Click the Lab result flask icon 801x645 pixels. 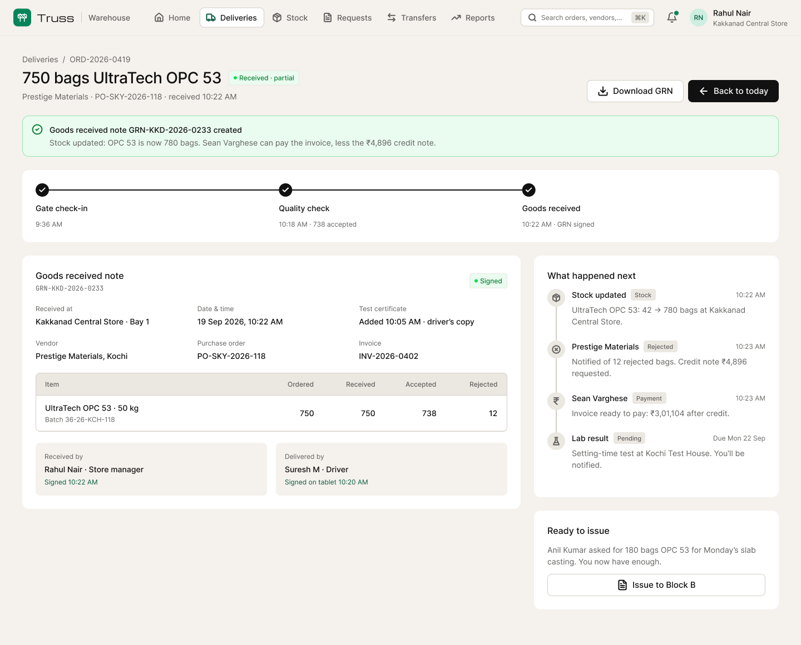coord(556,441)
